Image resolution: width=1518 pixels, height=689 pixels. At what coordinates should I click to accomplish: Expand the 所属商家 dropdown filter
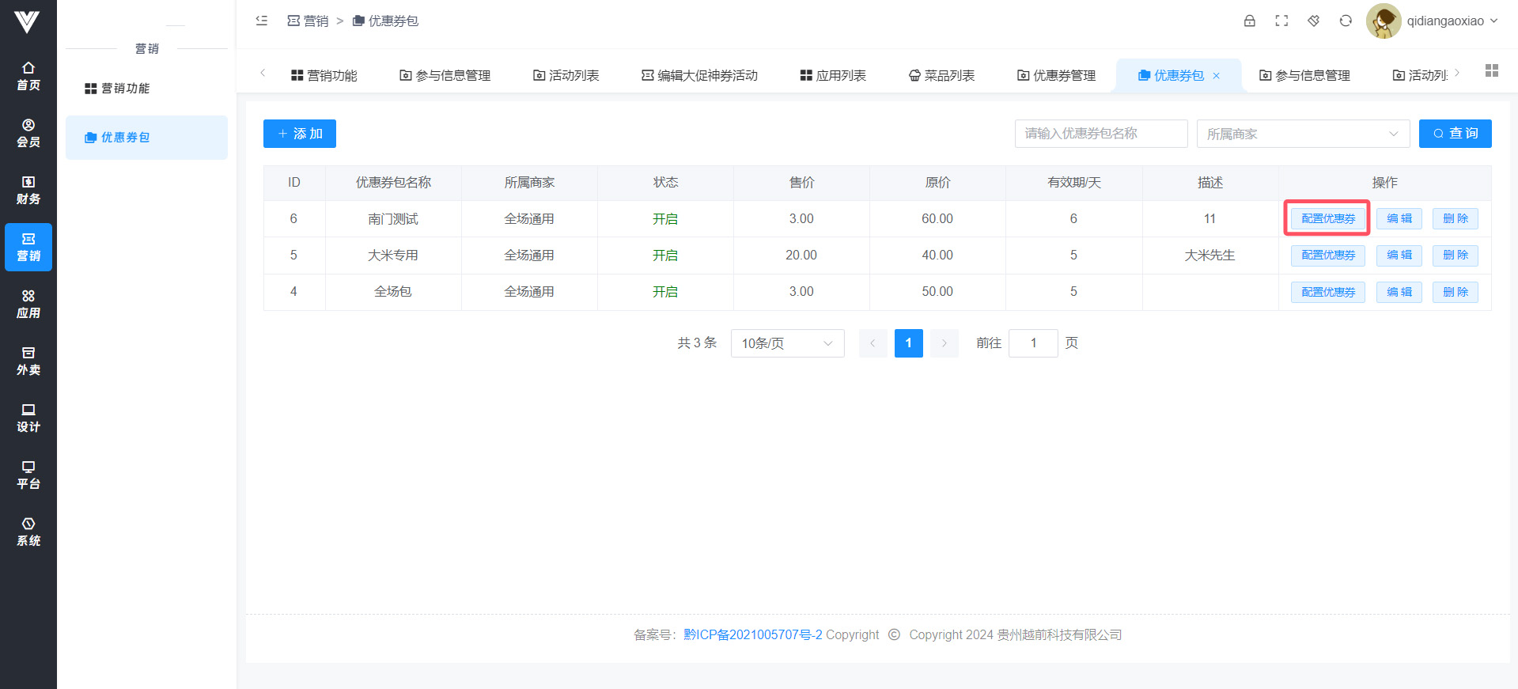tap(1303, 134)
